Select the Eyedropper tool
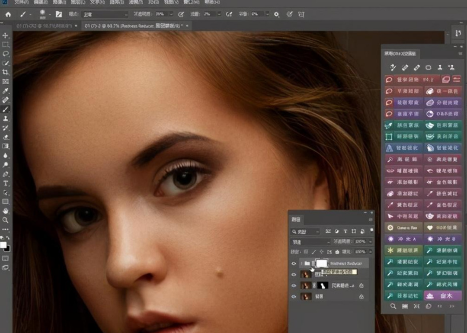Image resolution: width=467 pixels, height=333 pixels. [6, 91]
